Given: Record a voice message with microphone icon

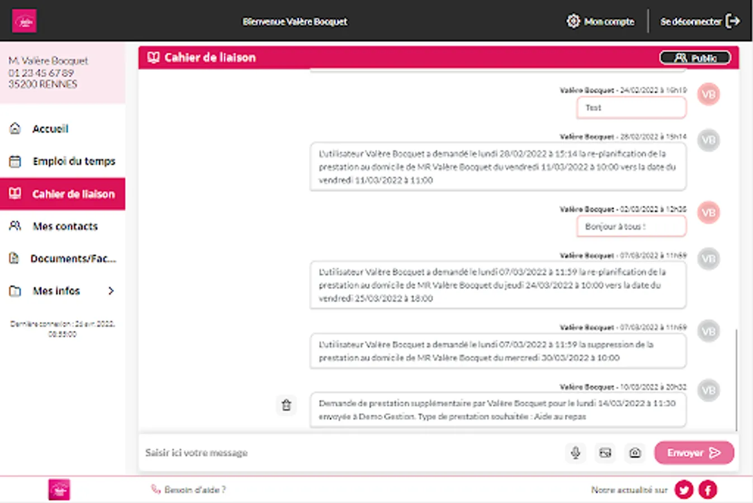Looking at the screenshot, I should 575,453.
